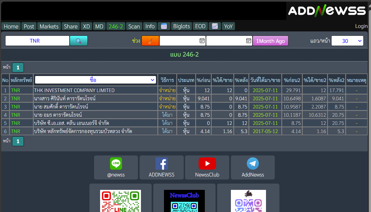Open the calendar icon in the nav bar
The width and height of the screenshot is (371, 212).
[164, 26]
